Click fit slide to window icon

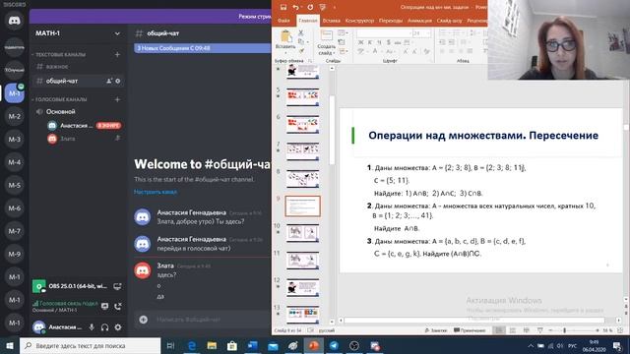[620, 330]
